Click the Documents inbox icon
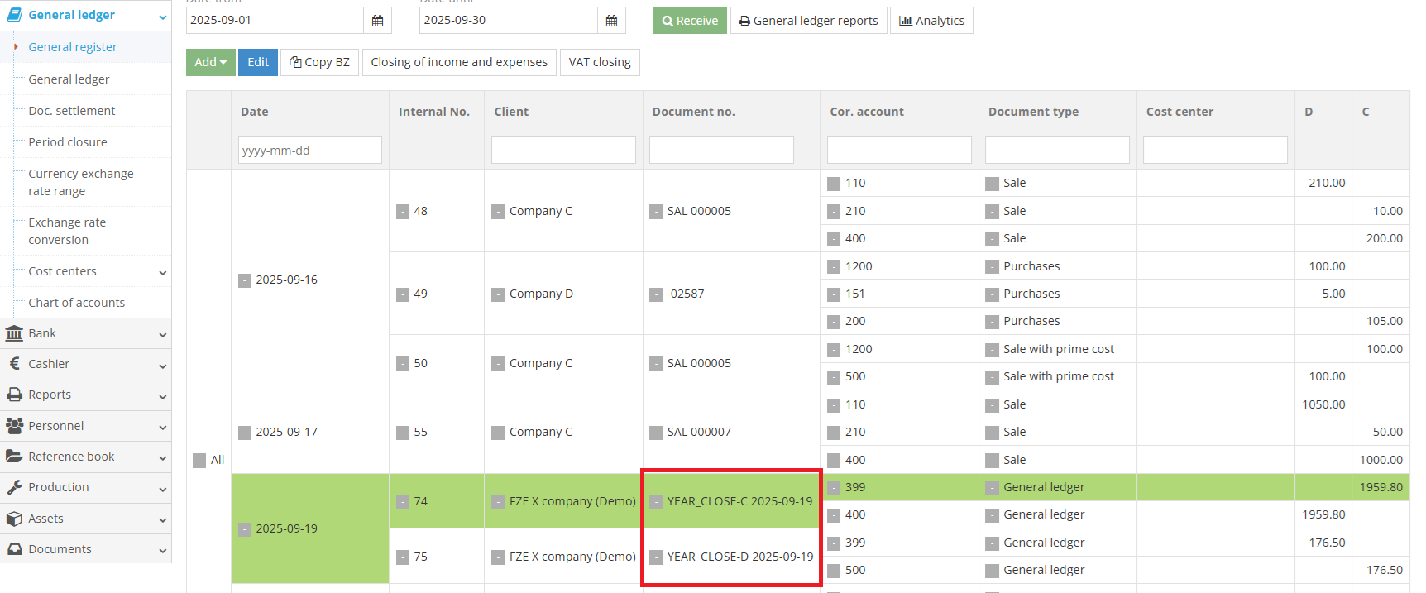 (x=14, y=549)
